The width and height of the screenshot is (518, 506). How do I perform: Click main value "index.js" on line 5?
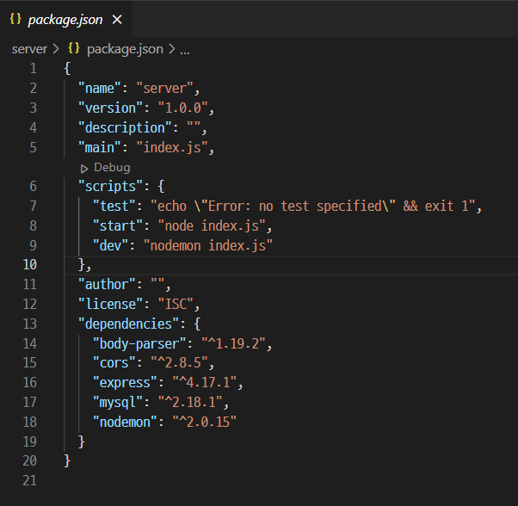pos(172,147)
